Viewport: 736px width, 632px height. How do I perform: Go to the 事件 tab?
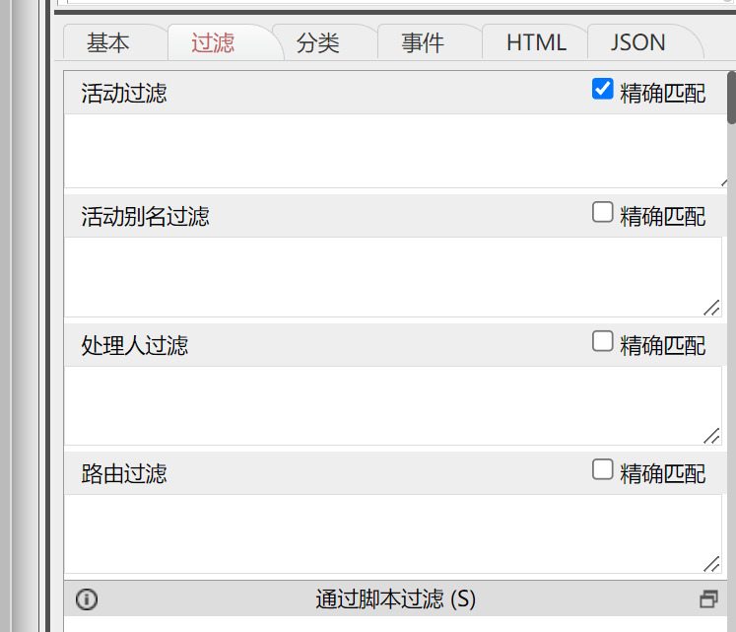pos(423,43)
